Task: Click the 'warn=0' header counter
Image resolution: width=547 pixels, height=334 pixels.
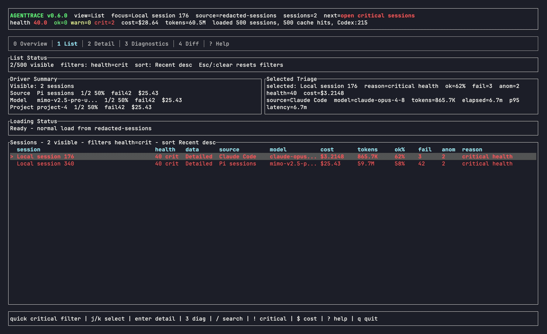Action: [x=81, y=23]
